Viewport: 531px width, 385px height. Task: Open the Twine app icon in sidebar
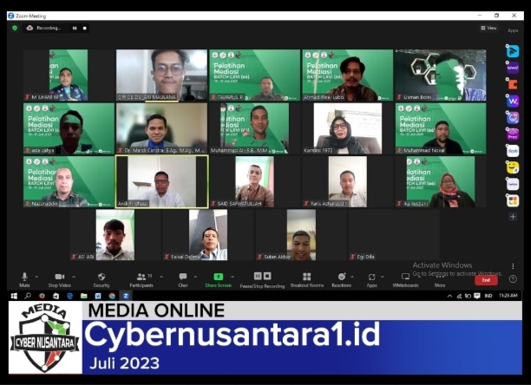pos(513,184)
